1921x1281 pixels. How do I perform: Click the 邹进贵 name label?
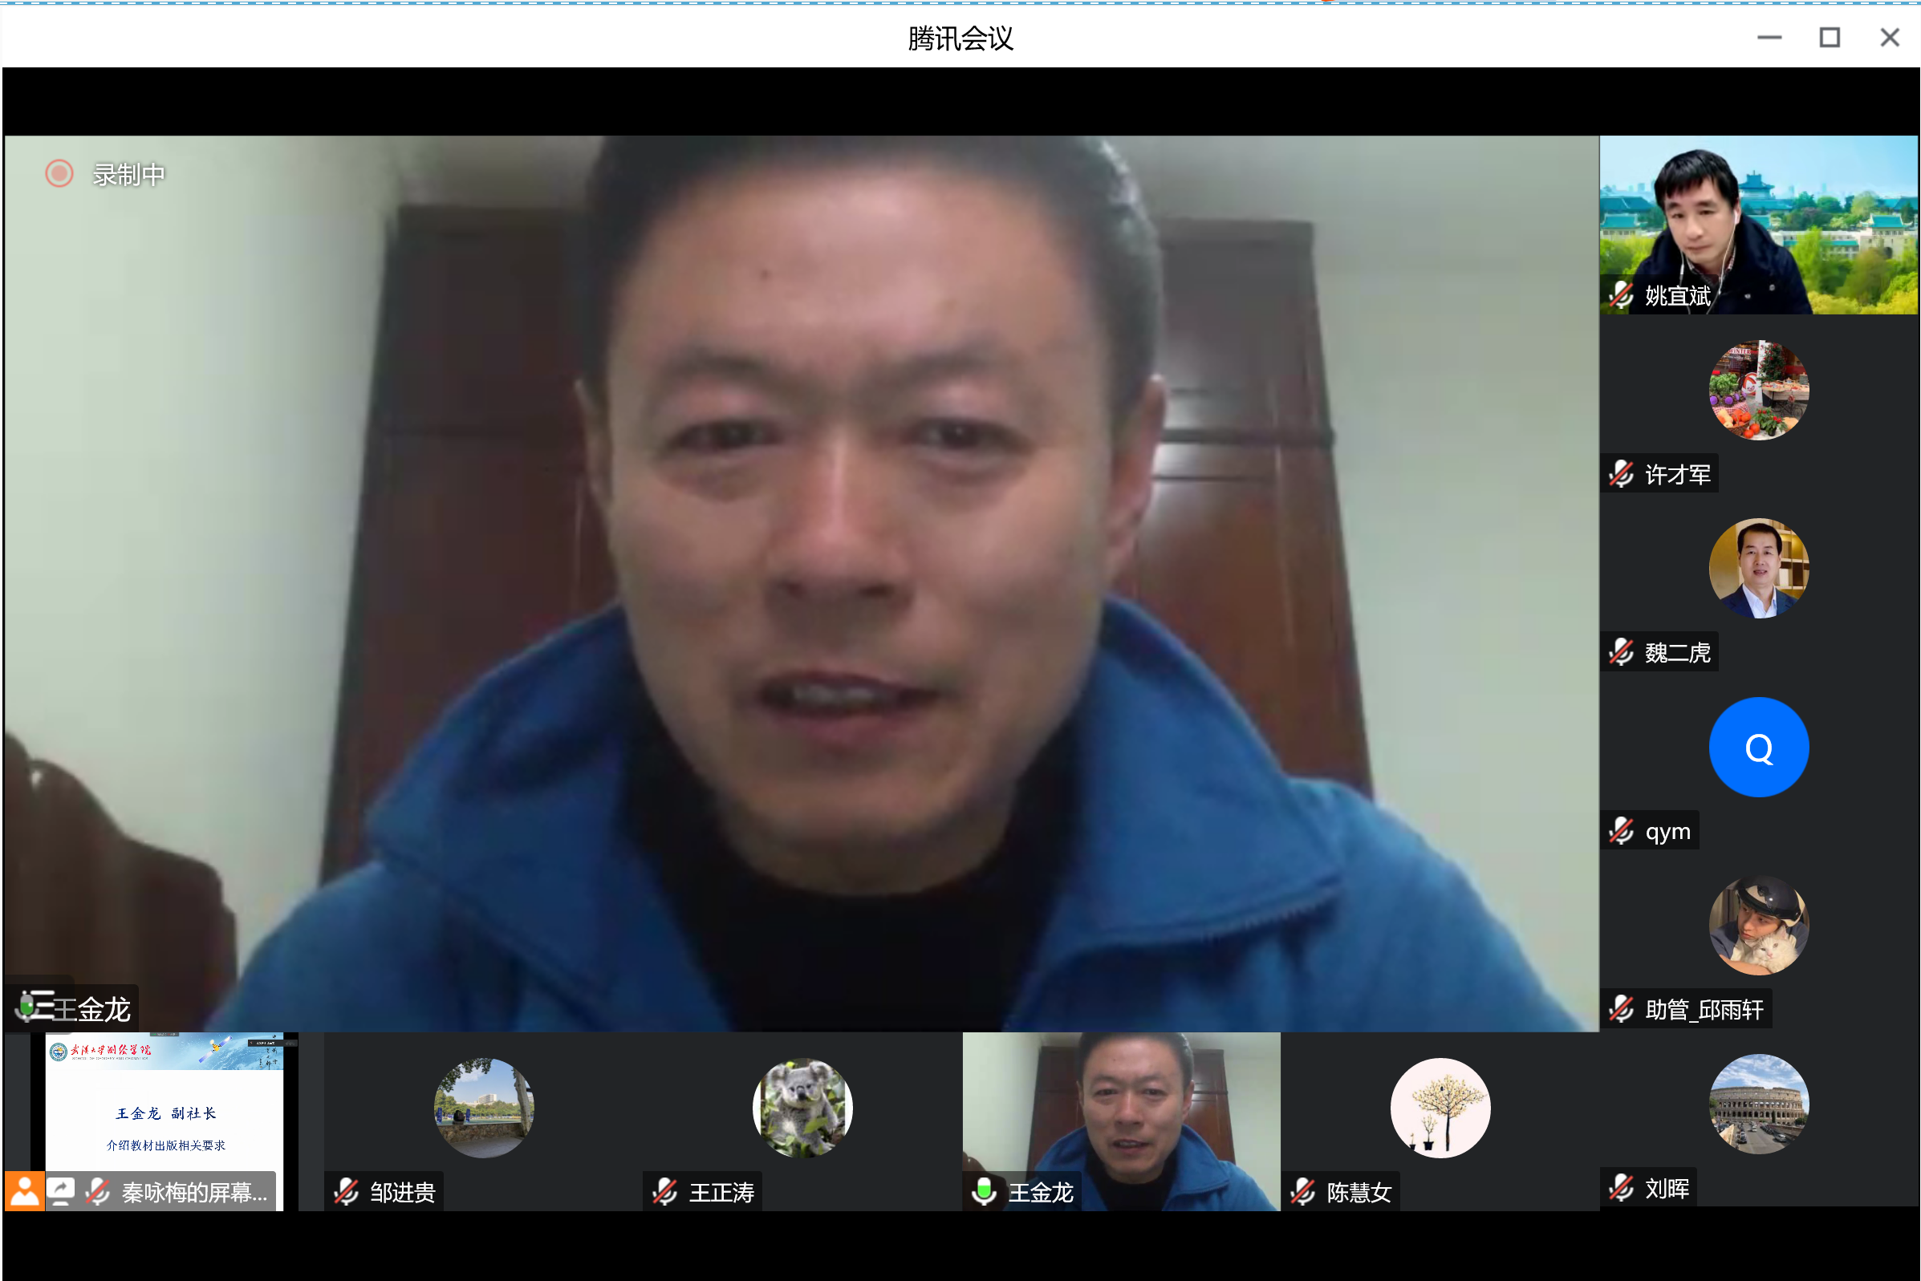402,1193
